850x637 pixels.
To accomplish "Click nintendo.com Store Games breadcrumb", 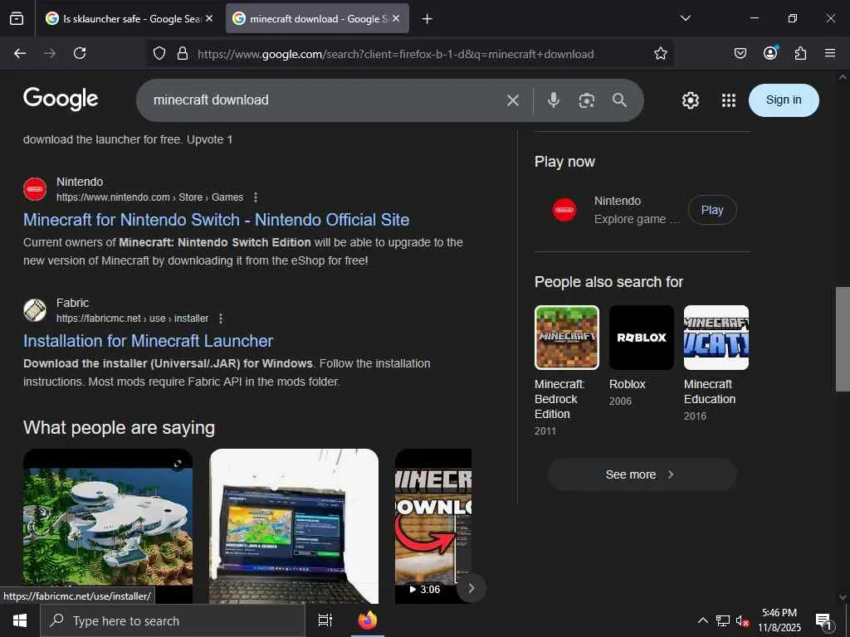I will tap(150, 197).
